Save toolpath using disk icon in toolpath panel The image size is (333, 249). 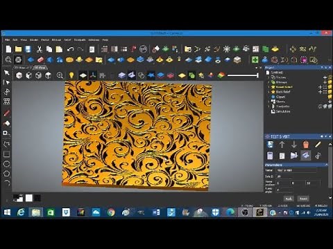point(270,145)
